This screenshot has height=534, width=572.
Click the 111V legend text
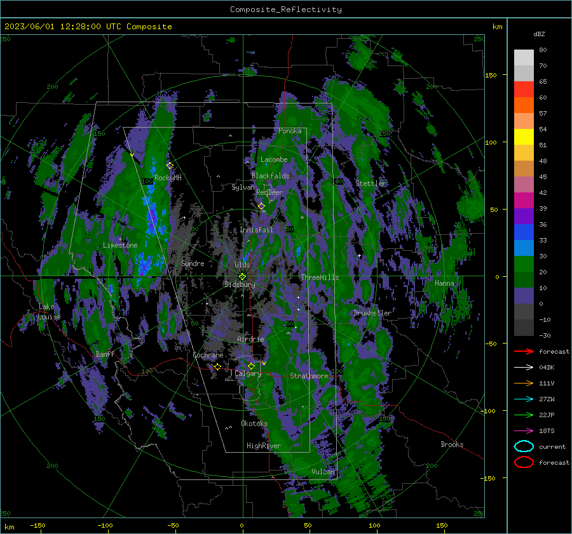[x=547, y=383]
